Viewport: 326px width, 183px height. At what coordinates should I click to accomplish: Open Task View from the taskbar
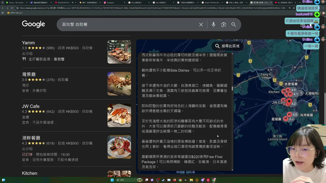pyautogui.click(x=146, y=180)
